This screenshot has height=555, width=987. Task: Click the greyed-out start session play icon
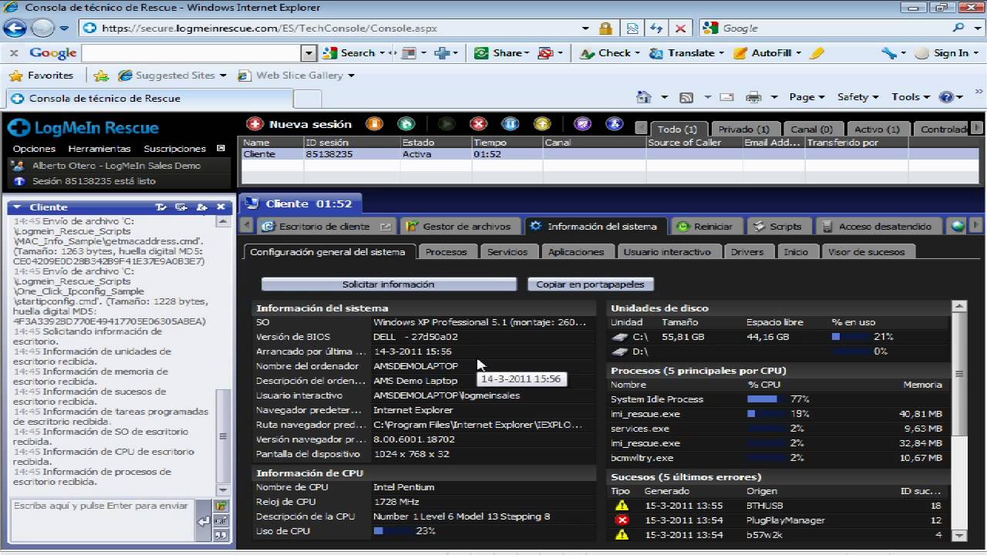click(x=446, y=124)
